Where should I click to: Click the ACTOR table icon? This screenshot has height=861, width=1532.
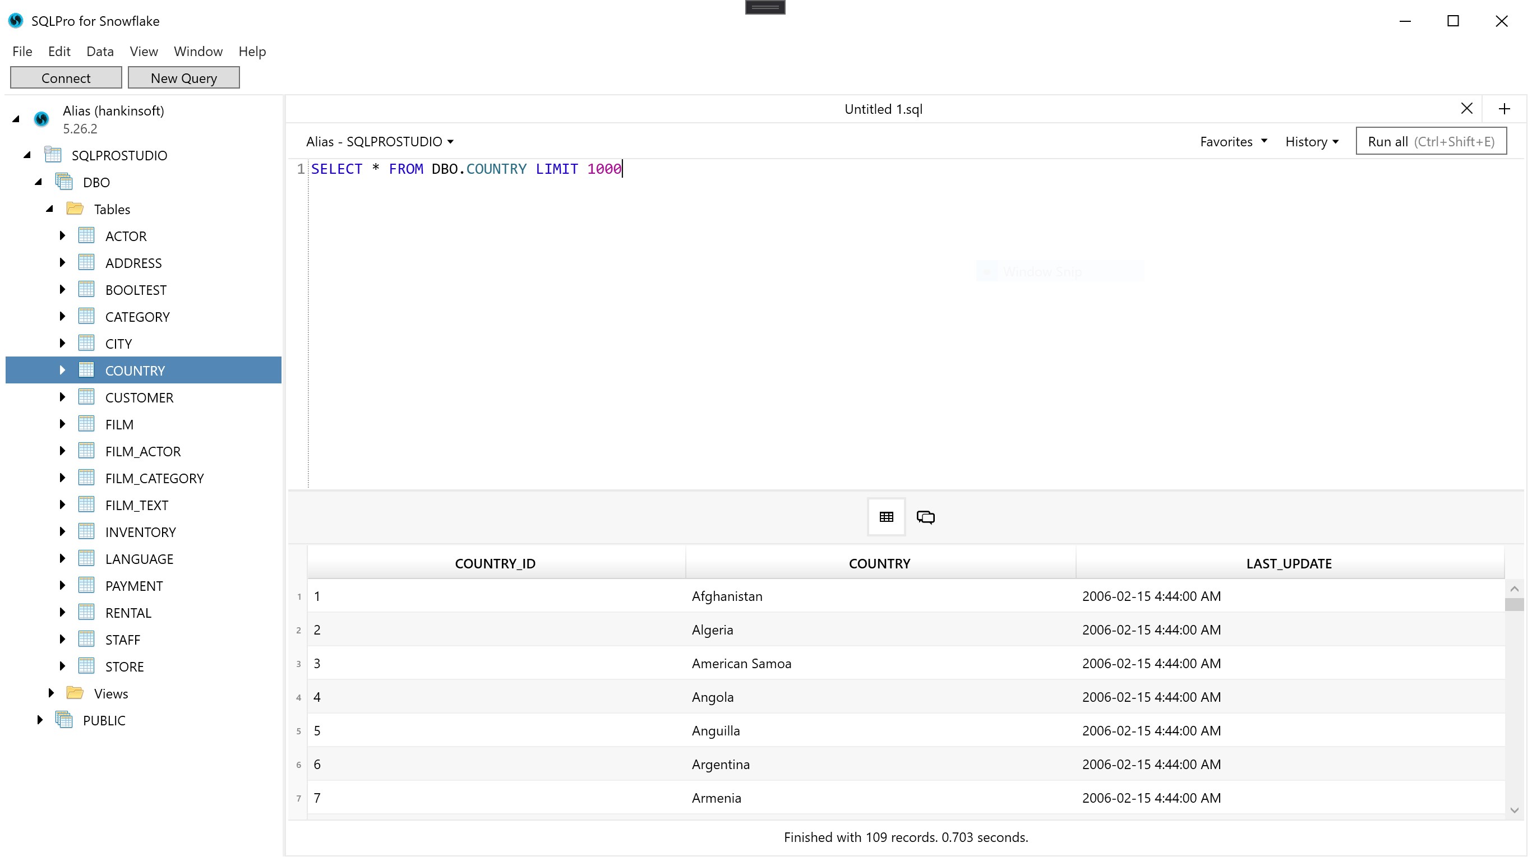click(x=86, y=235)
